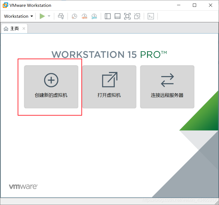
Task: Click the window resize grip corner
Action: pos(217,203)
